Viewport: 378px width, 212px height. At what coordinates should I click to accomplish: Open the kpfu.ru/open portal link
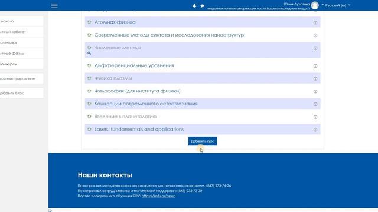pos(158,196)
